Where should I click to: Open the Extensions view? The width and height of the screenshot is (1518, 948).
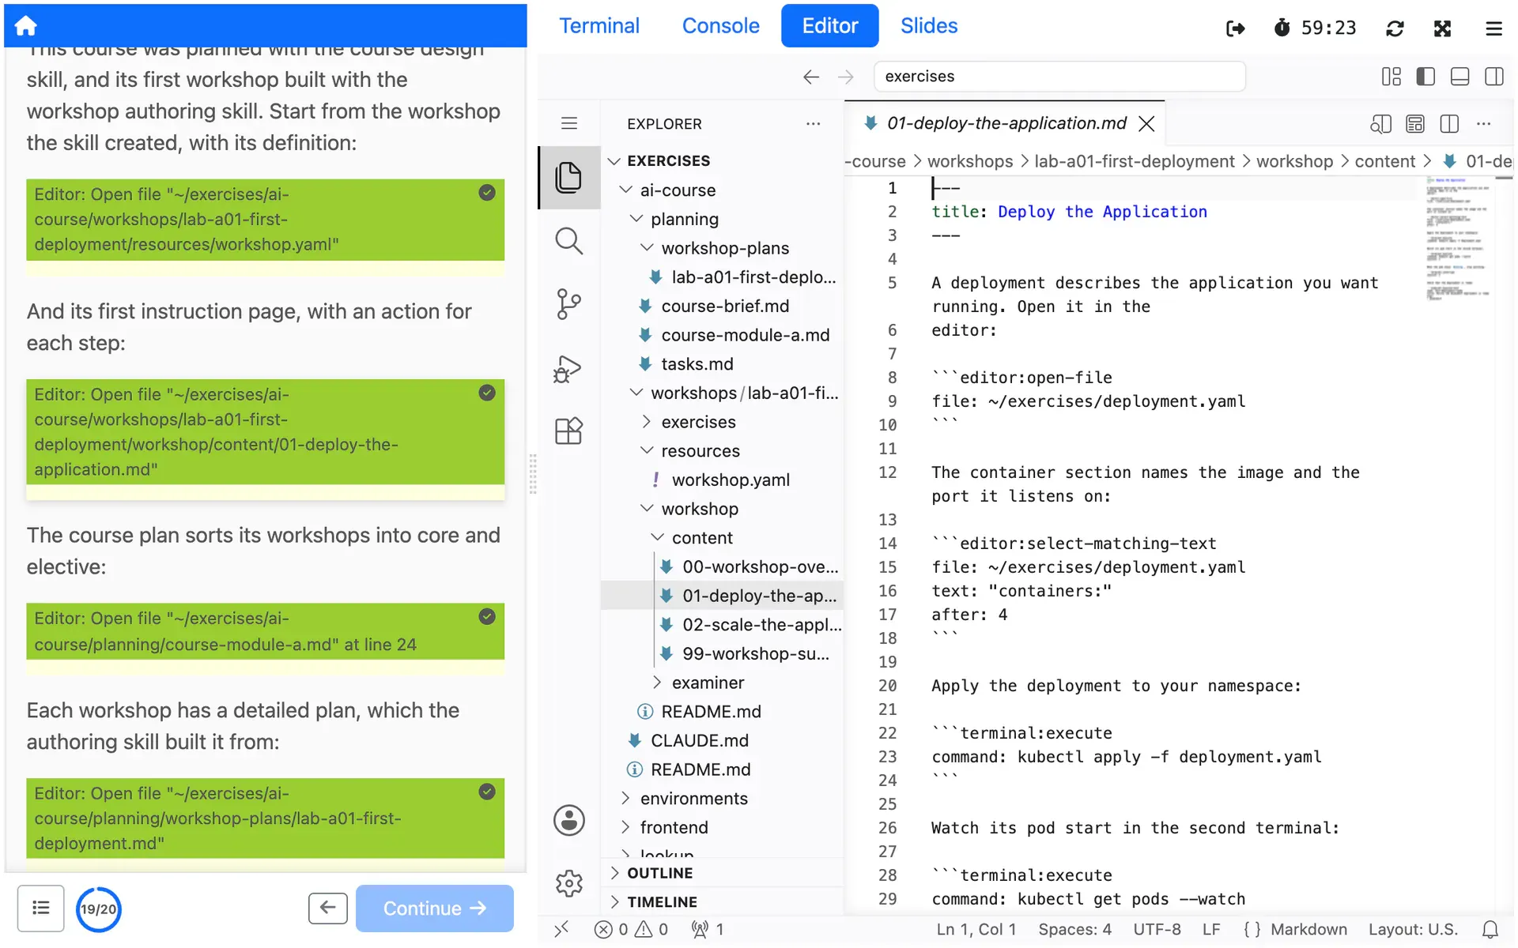568,431
